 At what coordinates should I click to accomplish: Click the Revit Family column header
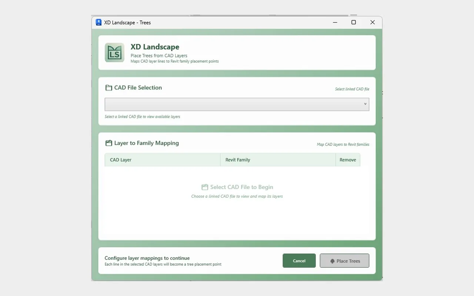pyautogui.click(x=278, y=160)
